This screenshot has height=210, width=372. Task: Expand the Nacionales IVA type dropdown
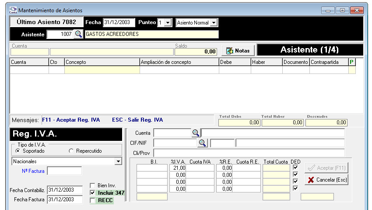pyautogui.click(x=118, y=161)
